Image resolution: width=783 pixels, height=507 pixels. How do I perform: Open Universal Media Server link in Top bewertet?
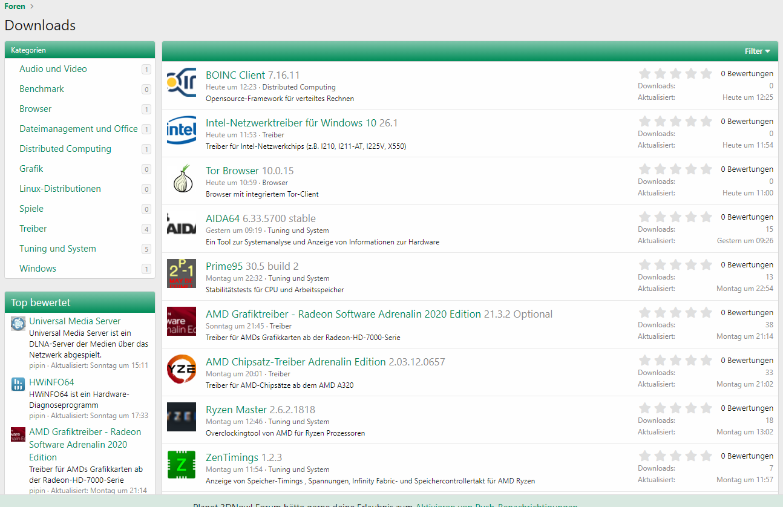[75, 321]
